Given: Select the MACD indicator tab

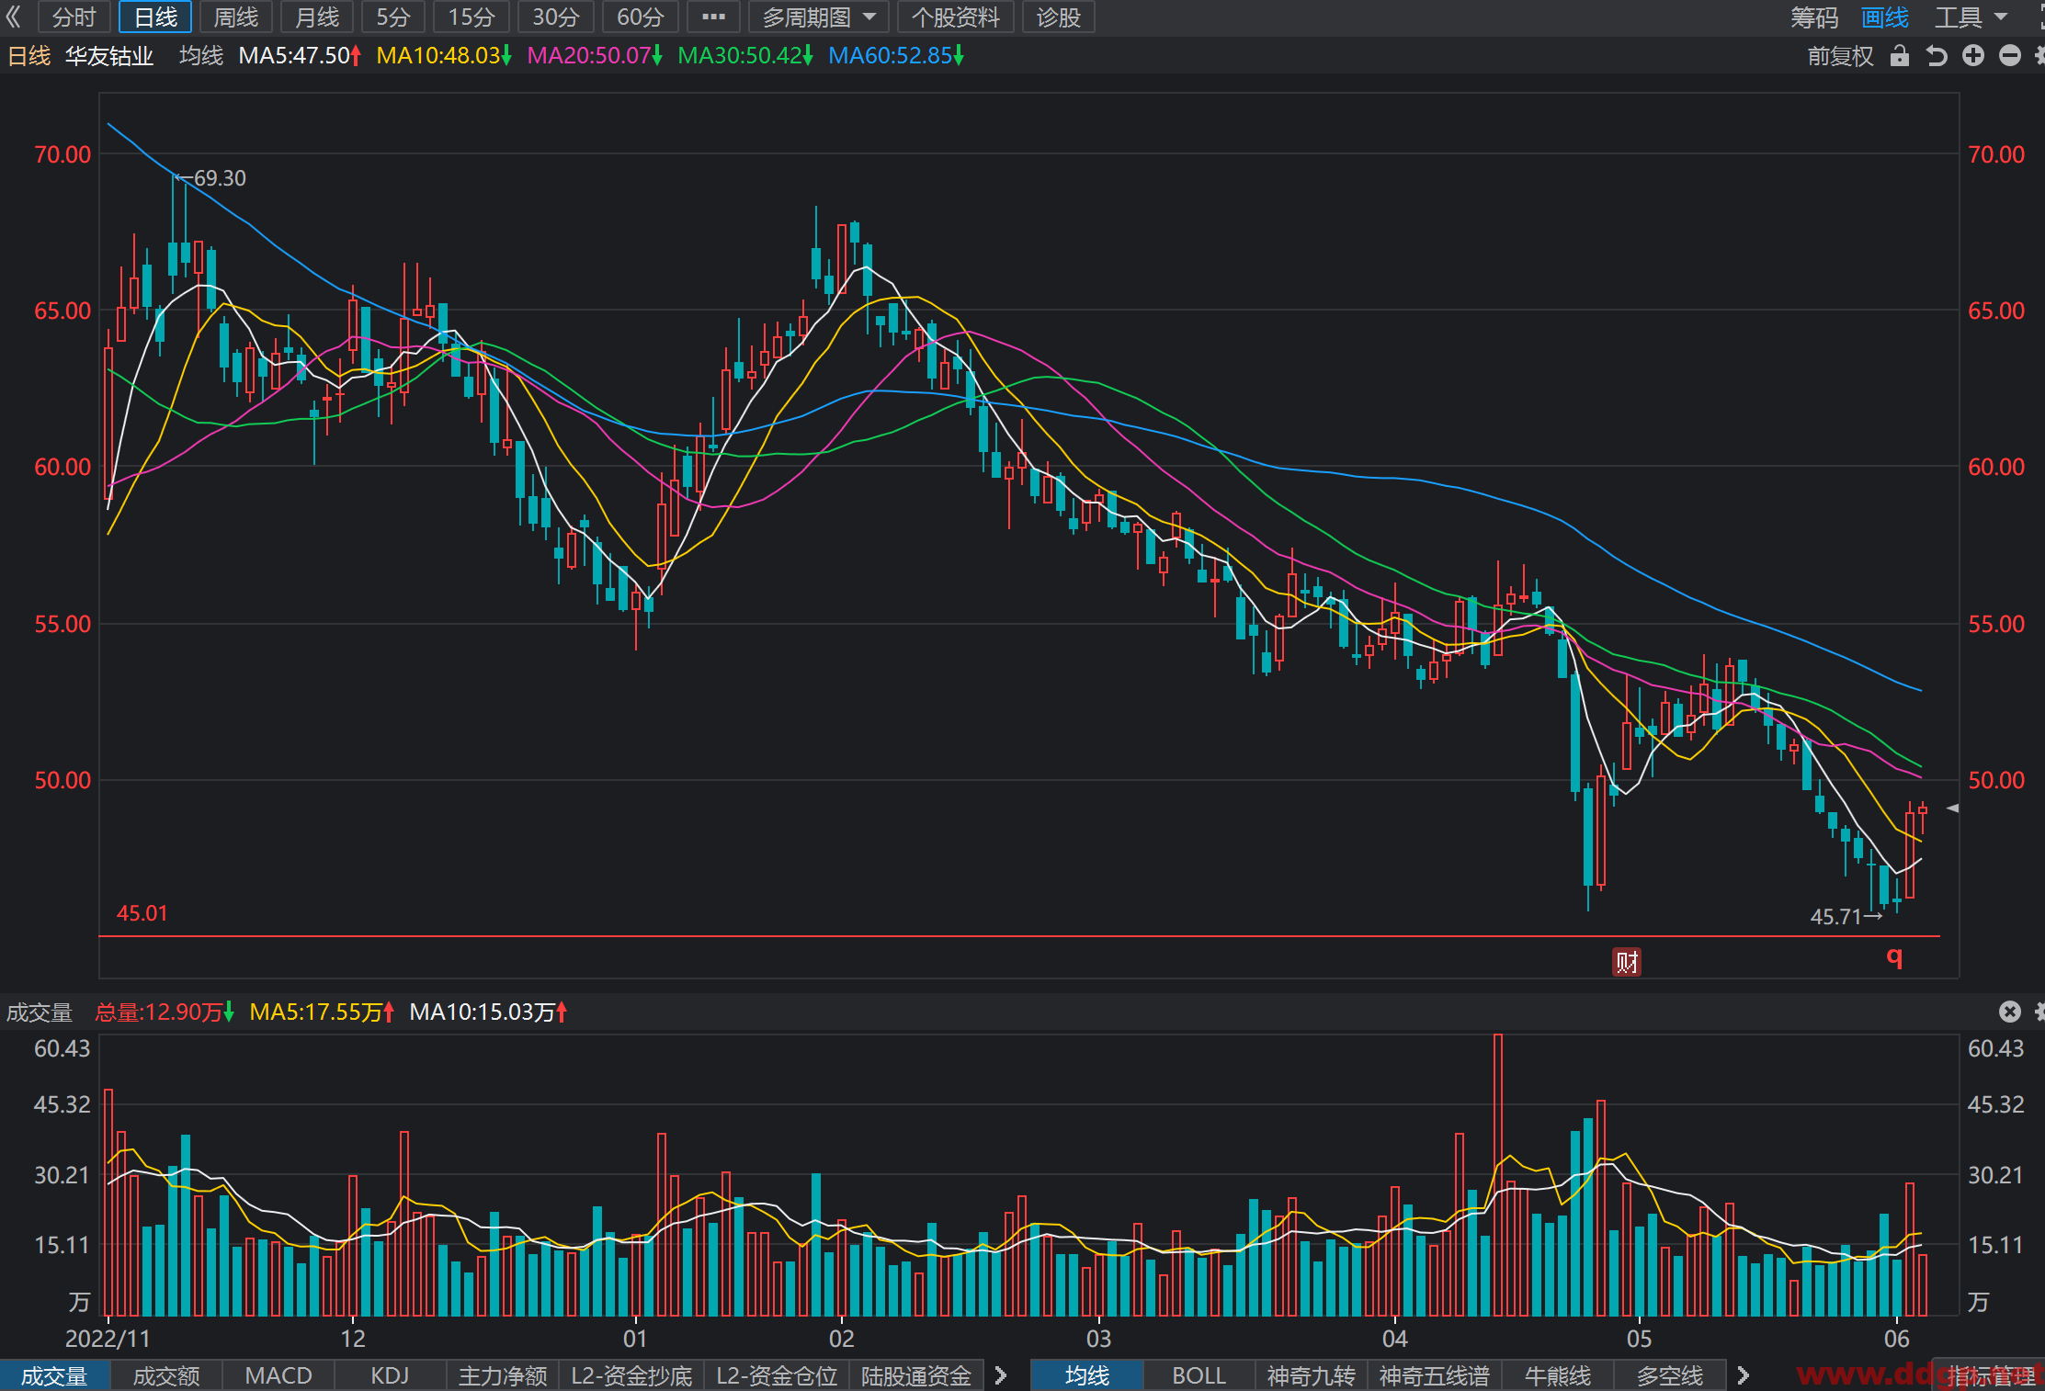Looking at the screenshot, I should click(x=278, y=1375).
